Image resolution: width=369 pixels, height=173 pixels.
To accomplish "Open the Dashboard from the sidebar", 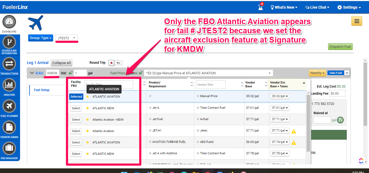I will click(x=9, y=24).
